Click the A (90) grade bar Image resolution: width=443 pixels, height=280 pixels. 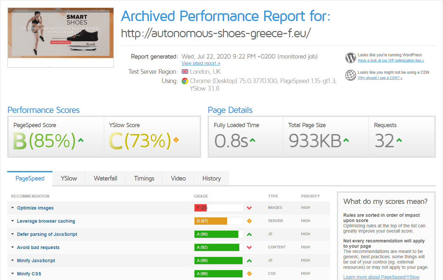click(x=219, y=234)
